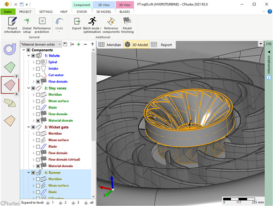Add component after Wicket gate plus button
Image resolution: width=273 pixels, height=206 pixels.
tap(16, 94)
